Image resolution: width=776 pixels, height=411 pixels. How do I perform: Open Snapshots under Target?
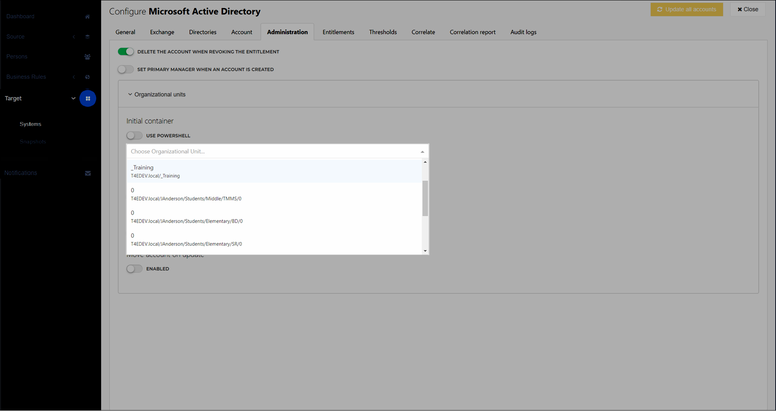coord(33,142)
